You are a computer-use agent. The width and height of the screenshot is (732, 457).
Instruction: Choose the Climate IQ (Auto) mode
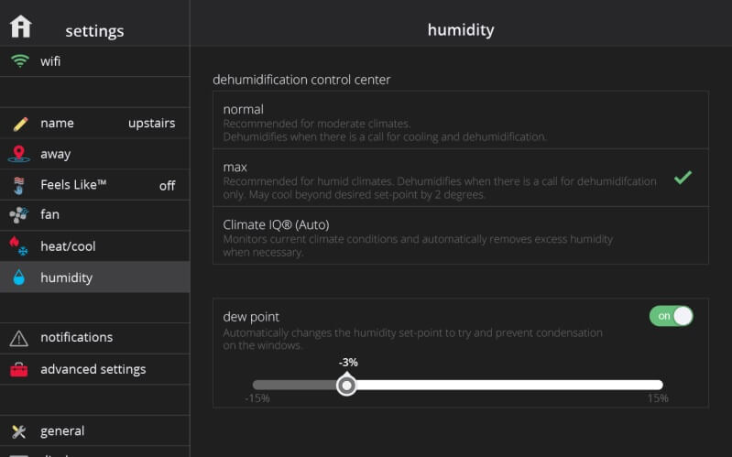coord(461,235)
